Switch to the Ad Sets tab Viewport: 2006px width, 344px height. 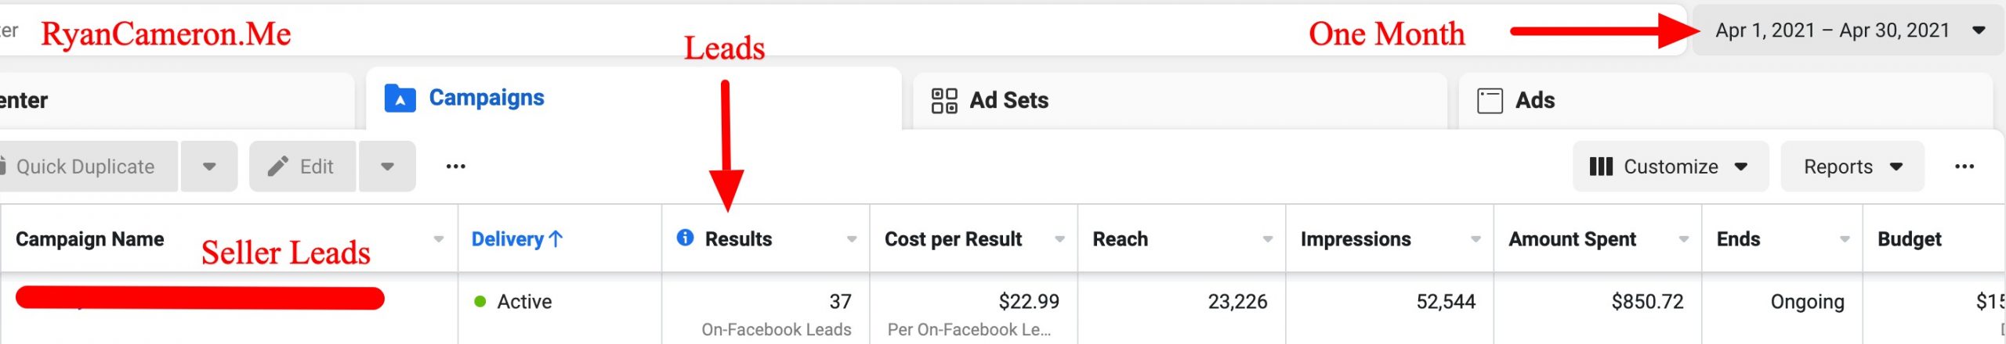pyautogui.click(x=1008, y=101)
